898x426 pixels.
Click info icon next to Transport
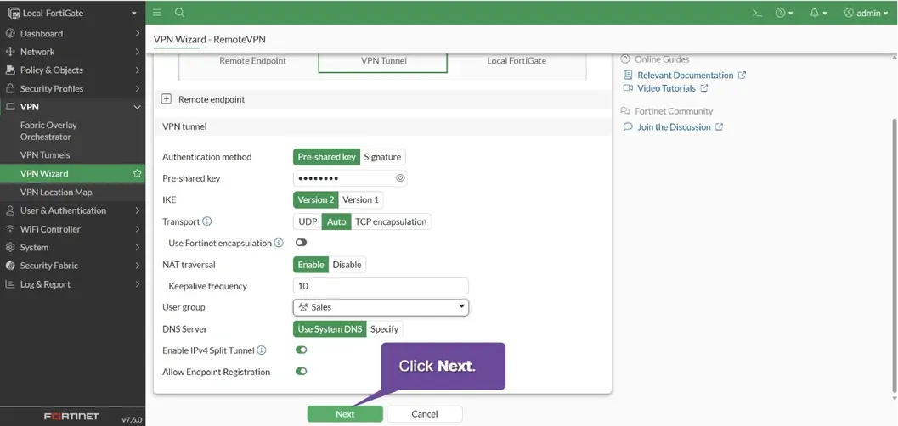(x=206, y=221)
